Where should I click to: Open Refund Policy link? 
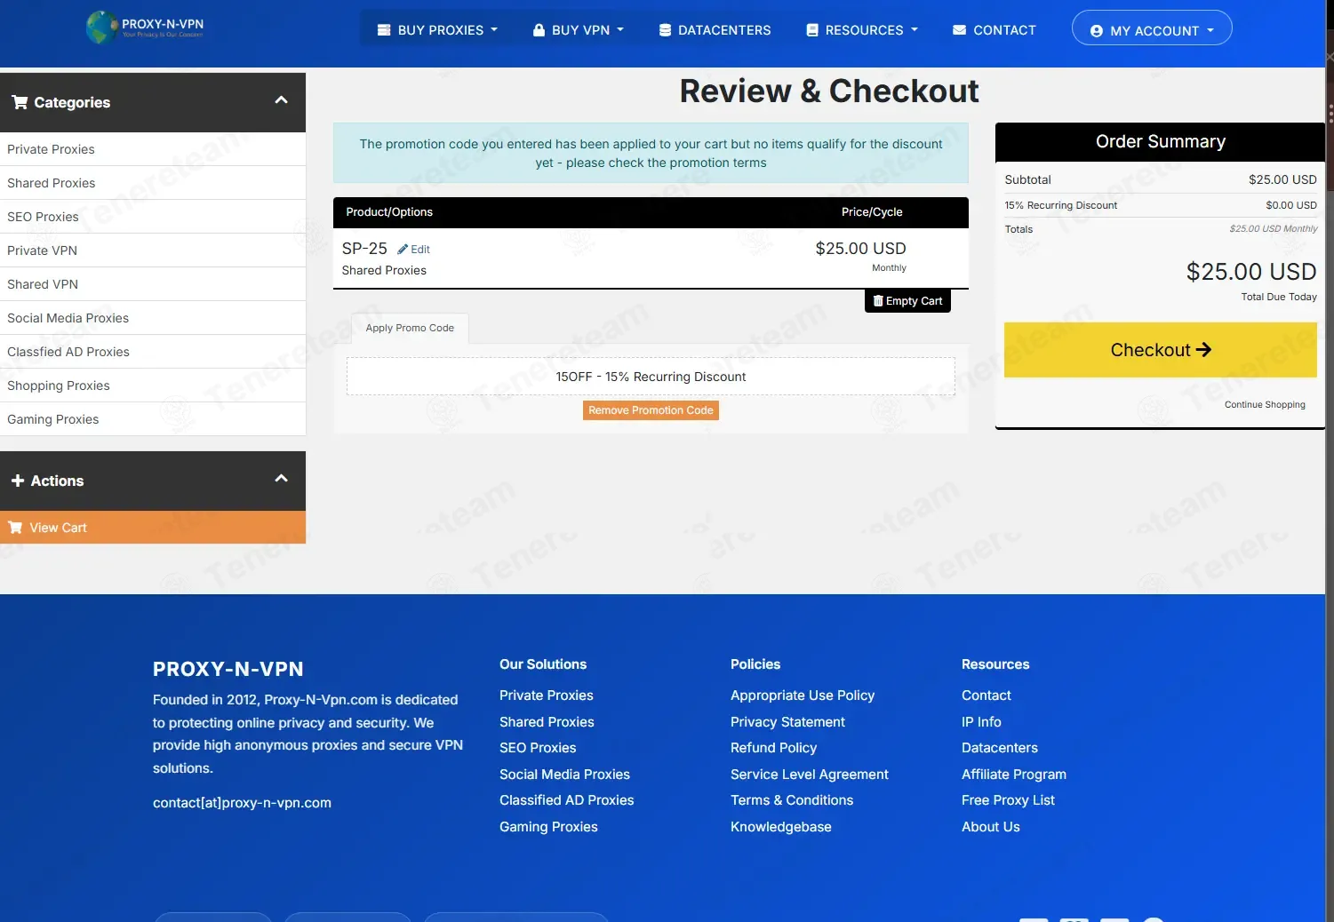[773, 748]
